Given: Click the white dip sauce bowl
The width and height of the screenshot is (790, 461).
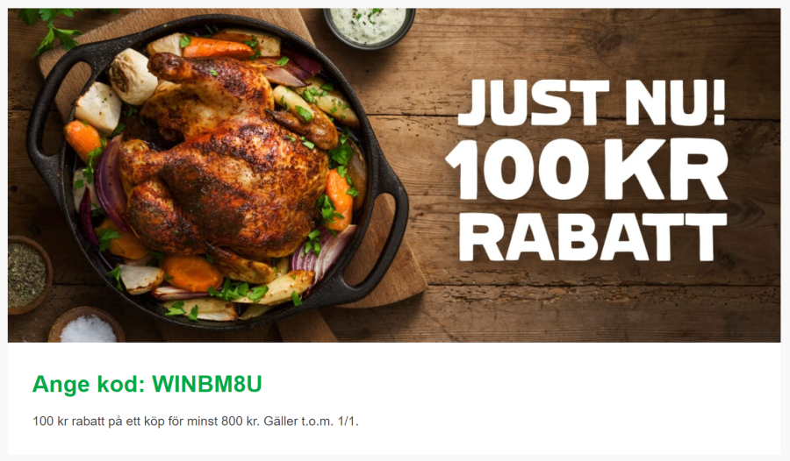Looking at the screenshot, I should pos(370,25).
